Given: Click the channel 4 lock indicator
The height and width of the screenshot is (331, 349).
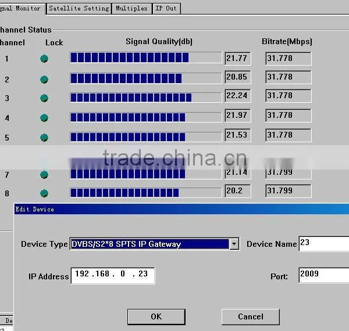Looking at the screenshot, I should (x=44, y=118).
